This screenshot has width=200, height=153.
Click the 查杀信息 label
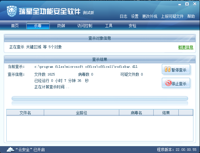pyautogui.click(x=16, y=74)
